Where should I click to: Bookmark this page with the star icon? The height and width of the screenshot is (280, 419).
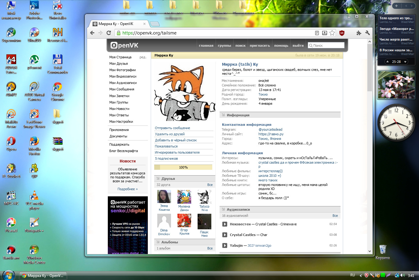332,33
